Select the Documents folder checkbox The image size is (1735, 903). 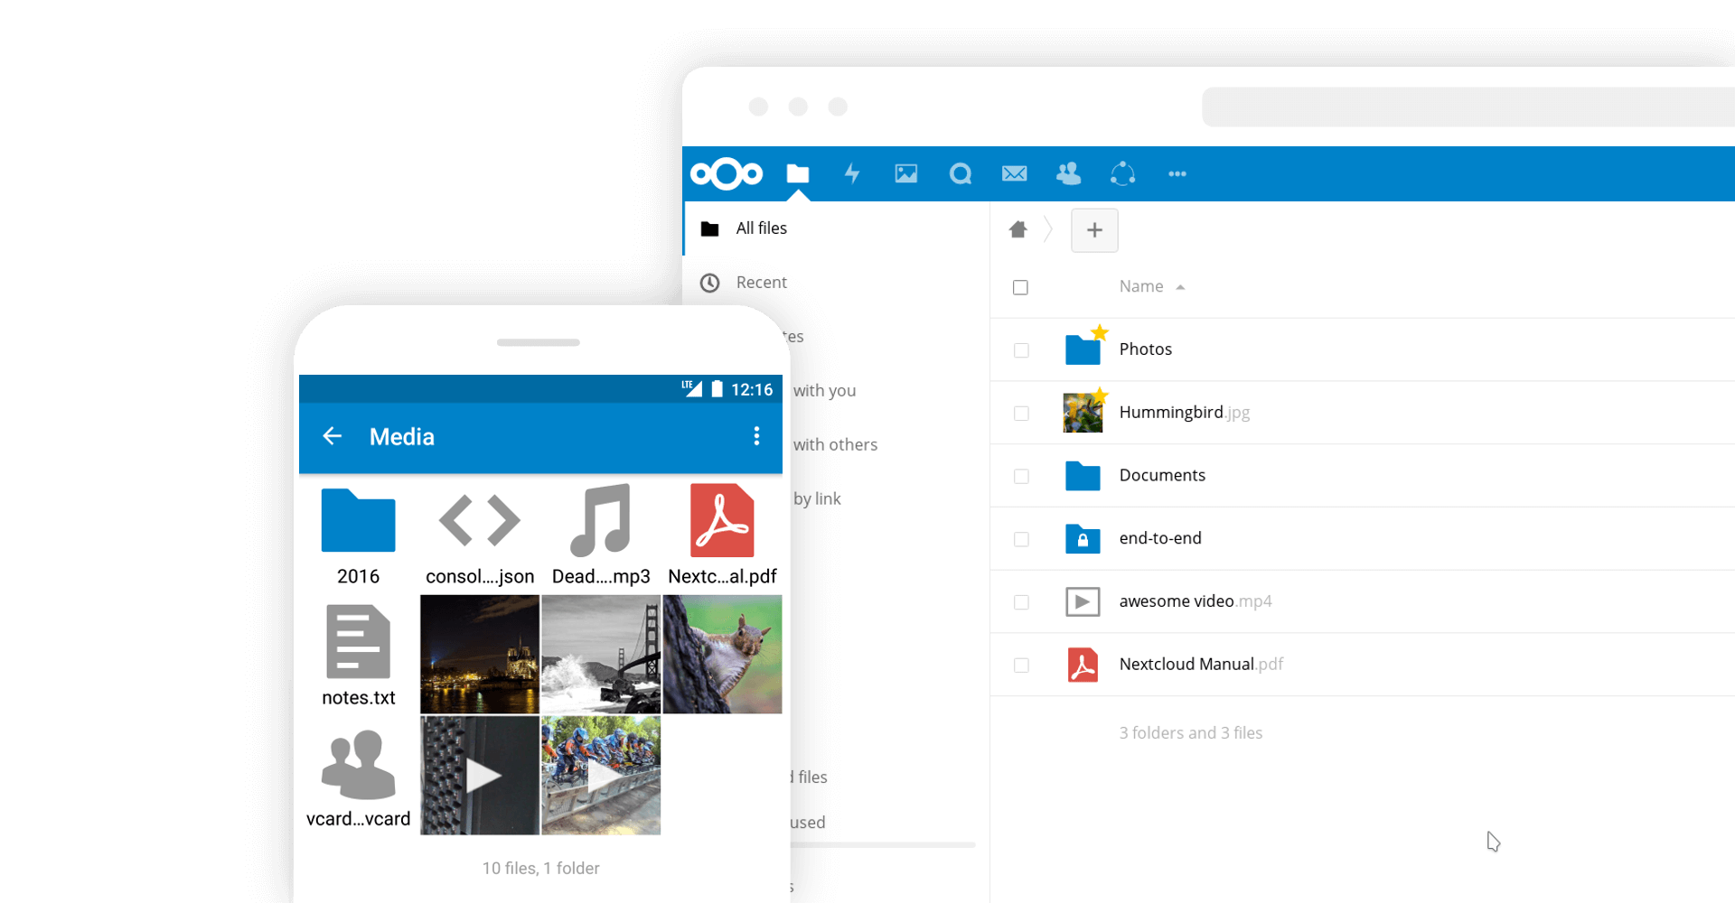(1021, 476)
